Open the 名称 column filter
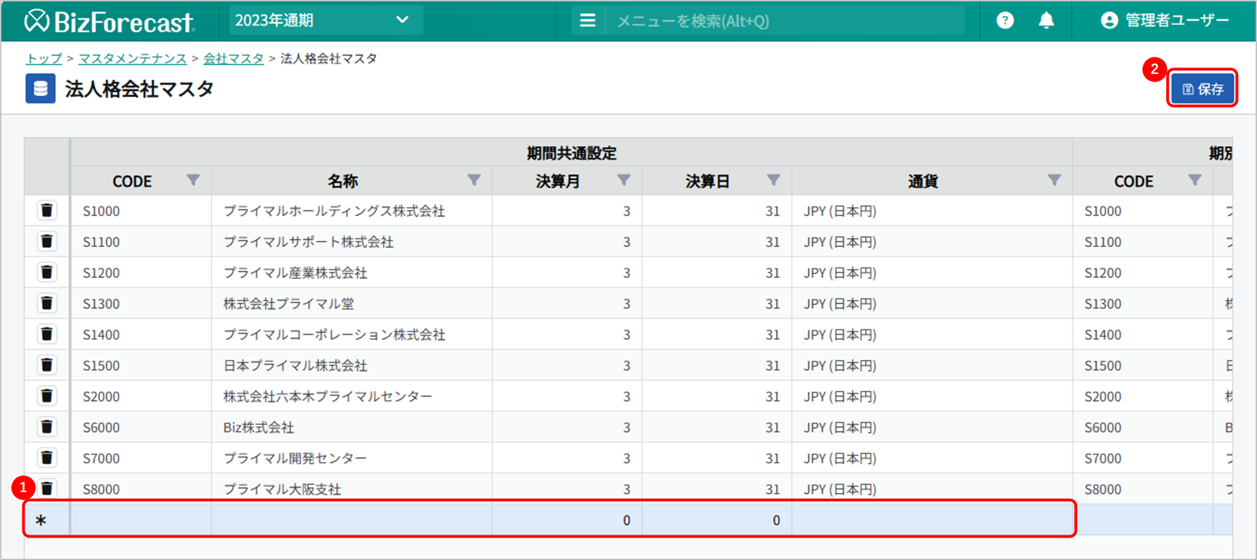 coord(474,181)
